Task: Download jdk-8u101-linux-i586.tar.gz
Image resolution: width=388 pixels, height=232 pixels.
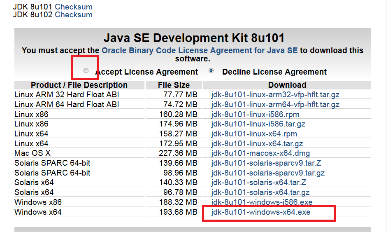Action: 258,124
